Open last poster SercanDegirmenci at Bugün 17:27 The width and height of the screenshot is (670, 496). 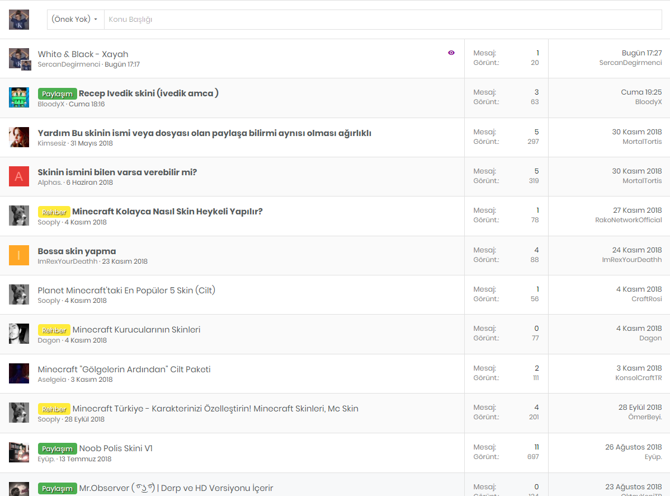[630, 63]
